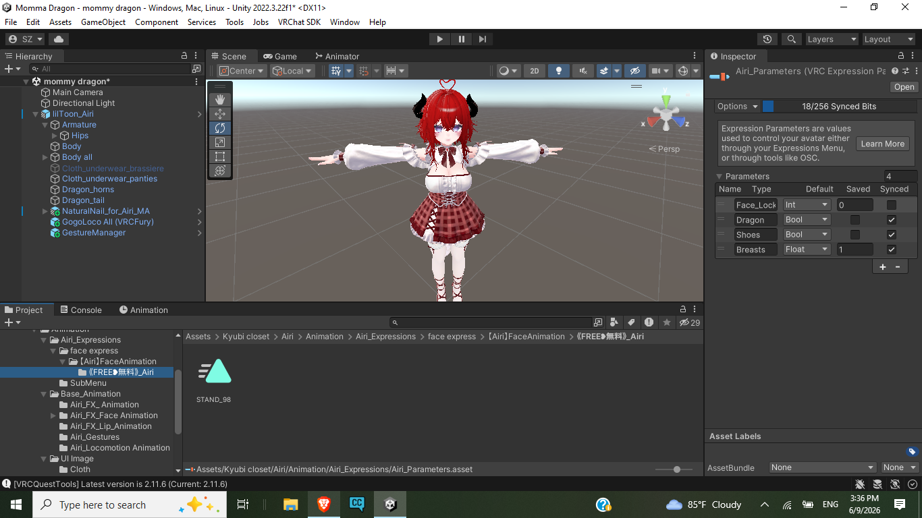
Task: Switch to the Animator tab
Action: point(336,57)
